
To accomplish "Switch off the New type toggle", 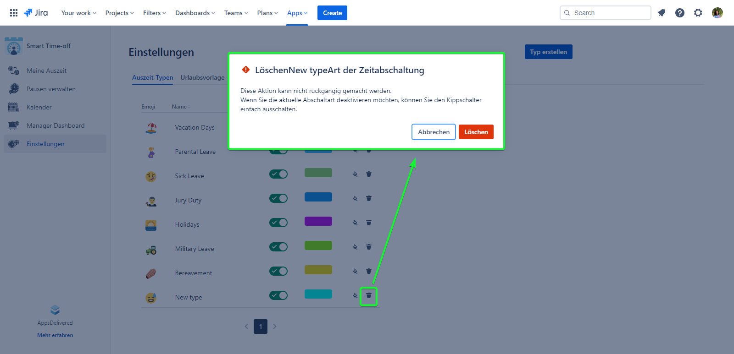I will tap(278, 295).
